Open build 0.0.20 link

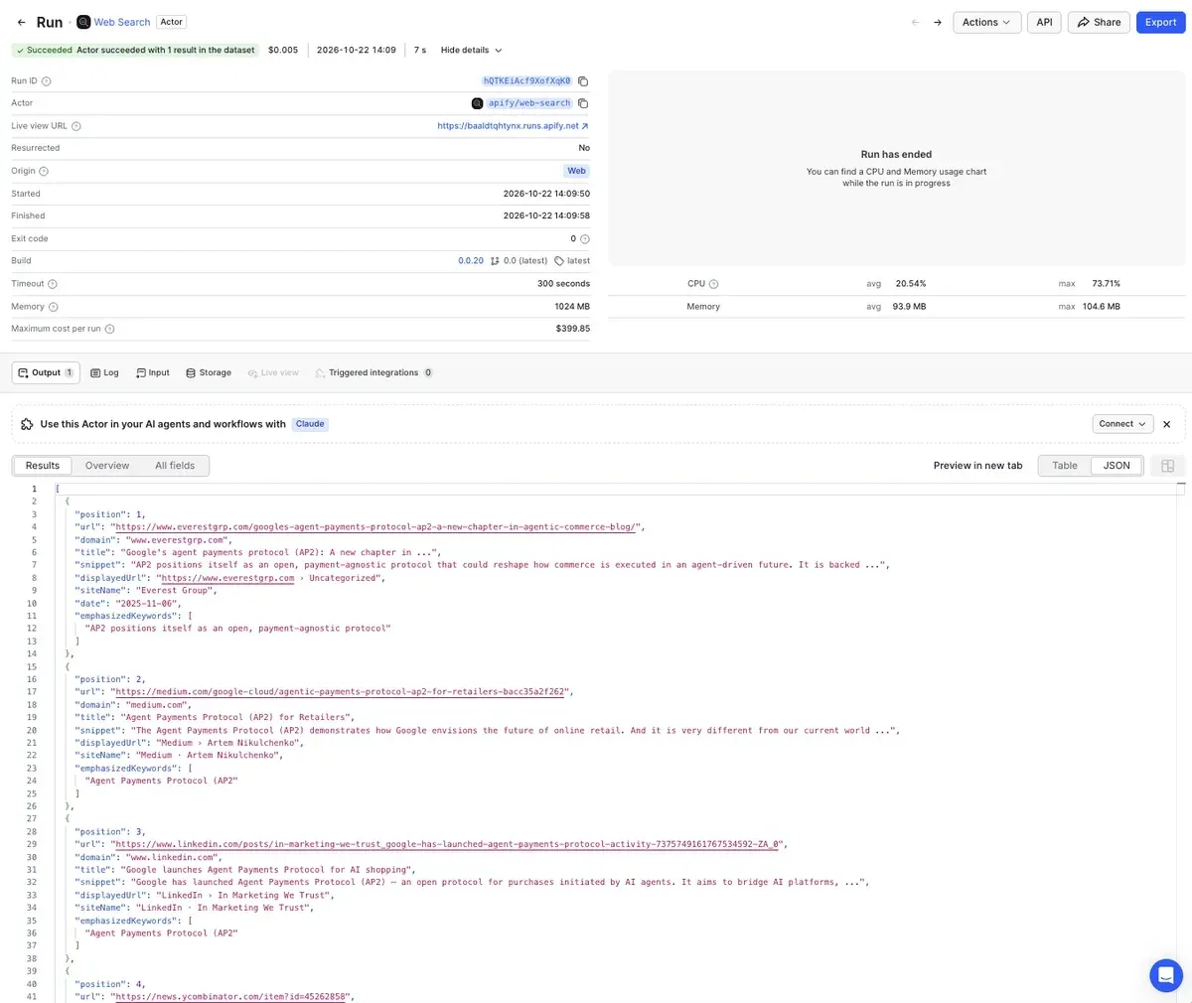pos(471,261)
